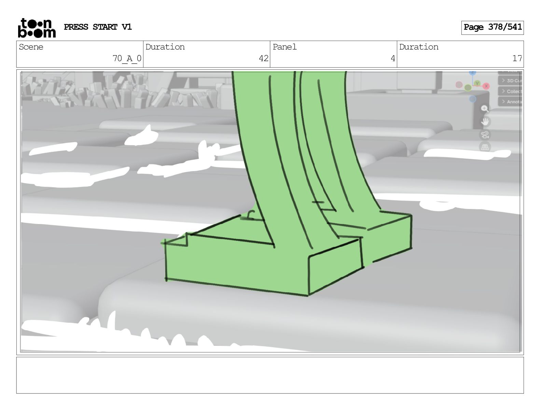Viewport: 541px width, 418px height.
Task: Click the blue Z axis gizmo at top
Action: (x=472, y=72)
